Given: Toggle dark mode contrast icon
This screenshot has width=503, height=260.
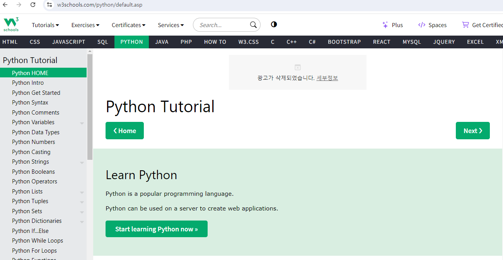Looking at the screenshot, I should (274, 24).
